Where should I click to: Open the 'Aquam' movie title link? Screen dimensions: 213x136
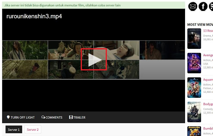click(x=208, y=79)
